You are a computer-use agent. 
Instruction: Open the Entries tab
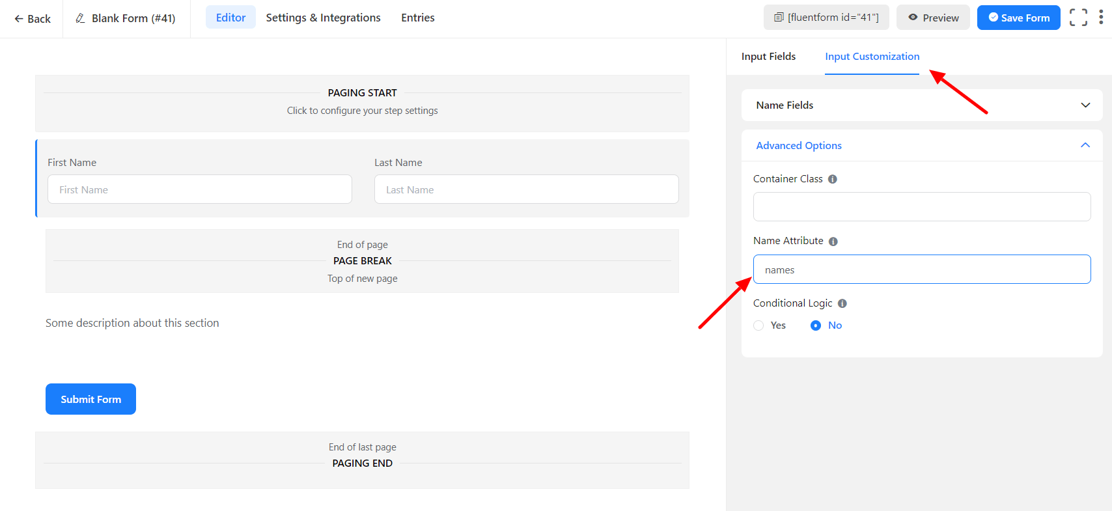[417, 18]
